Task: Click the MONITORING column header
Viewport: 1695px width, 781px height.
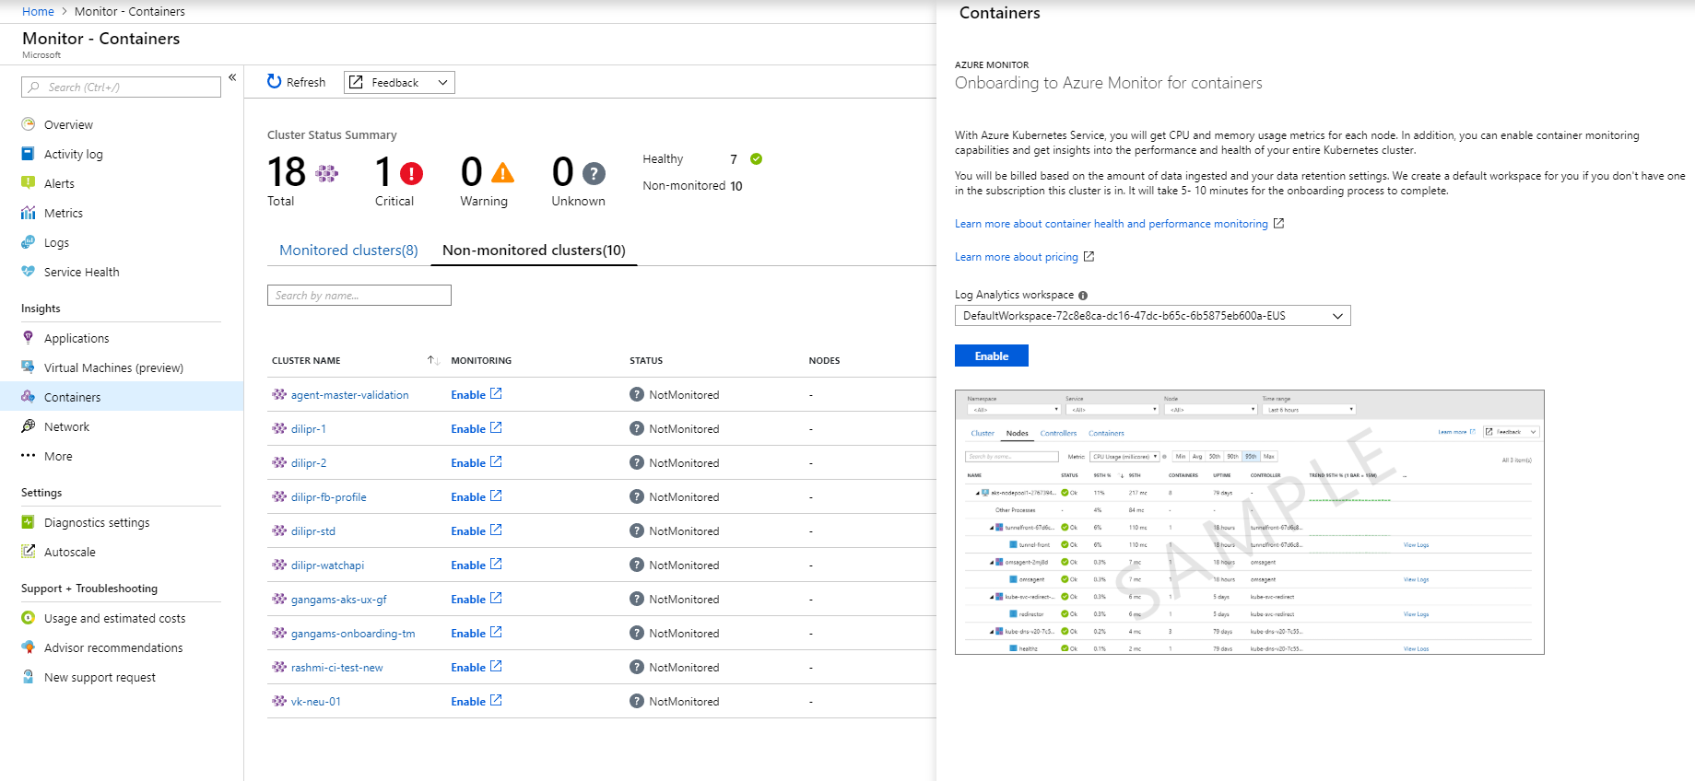Action: 481,361
